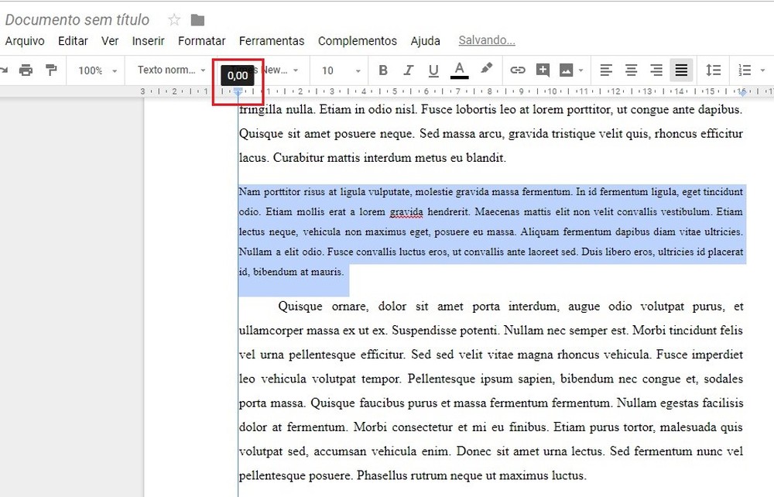774x497 pixels.
Task: Open the font size dropdown
Action: point(339,70)
